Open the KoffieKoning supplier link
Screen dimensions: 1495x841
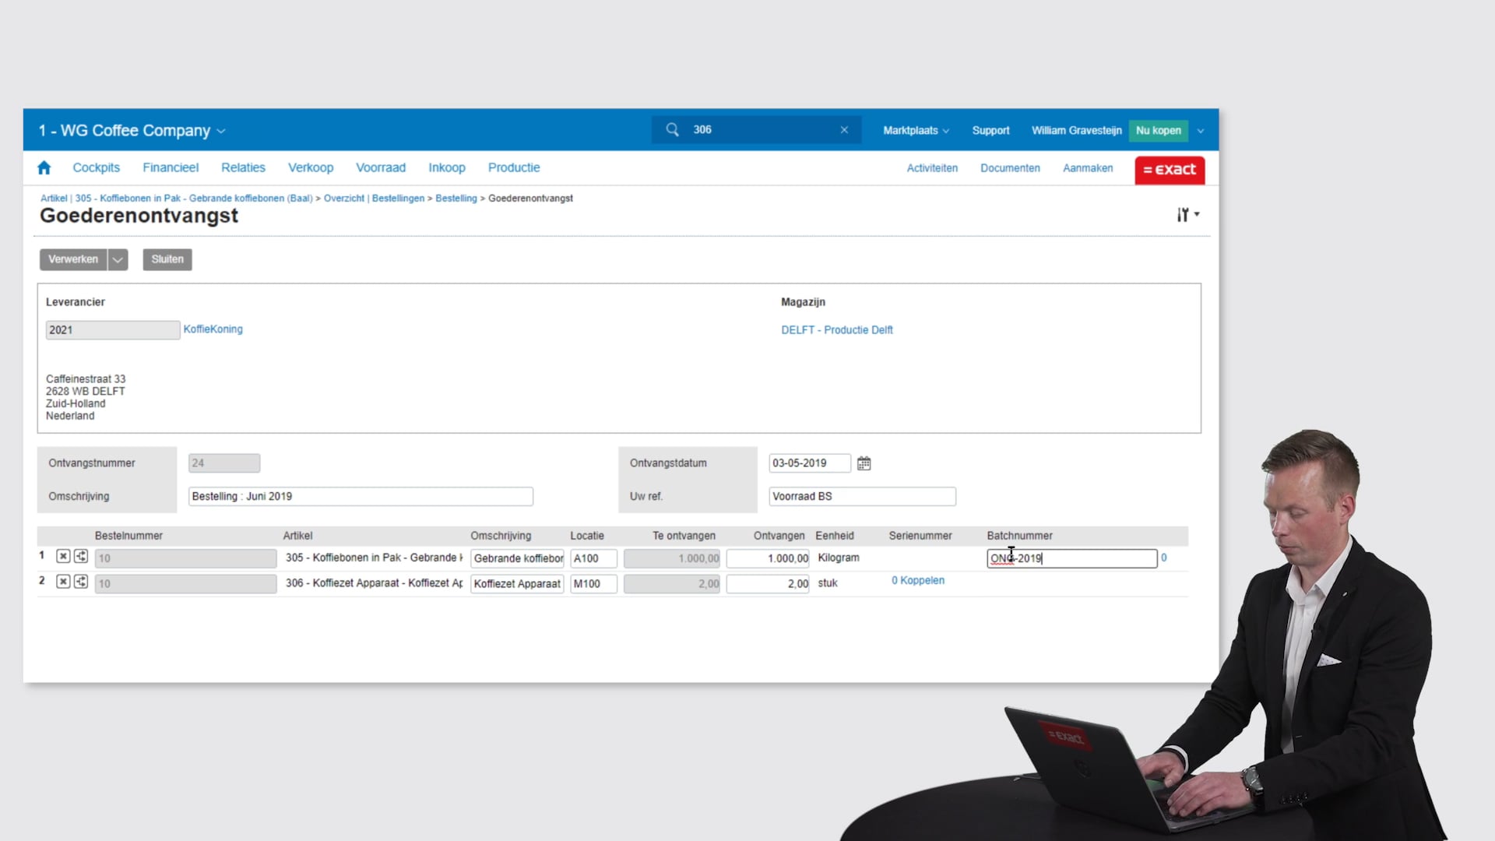coord(213,329)
